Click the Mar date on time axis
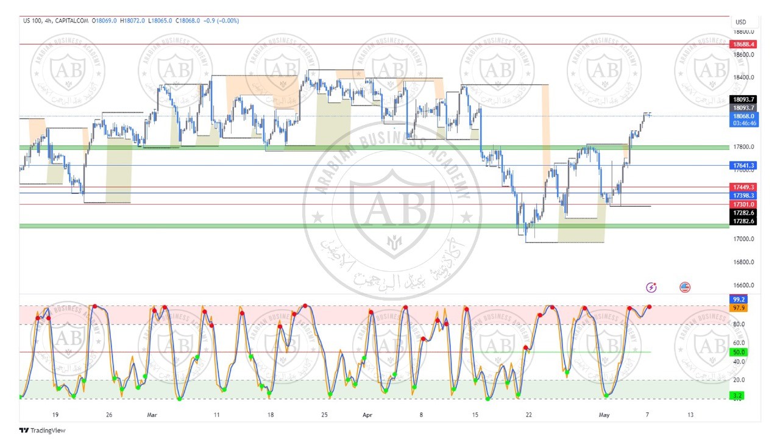Viewport: 780px width, 439px height. pos(152,415)
